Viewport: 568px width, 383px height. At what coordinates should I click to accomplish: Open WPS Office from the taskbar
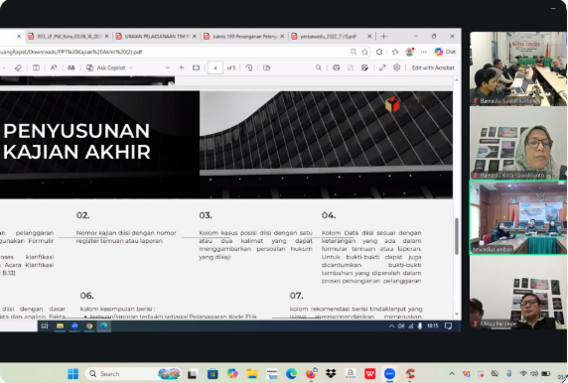pyautogui.click(x=369, y=374)
